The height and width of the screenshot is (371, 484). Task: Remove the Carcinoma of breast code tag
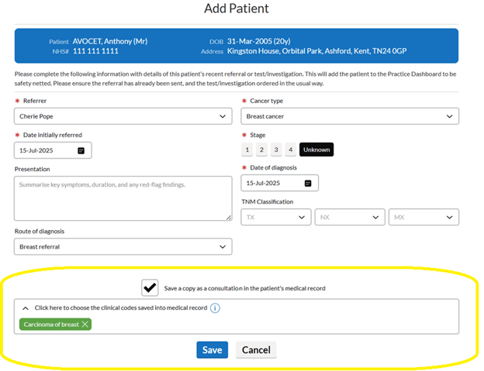click(85, 325)
